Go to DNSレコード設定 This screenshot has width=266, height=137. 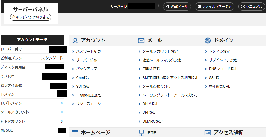pyautogui.click(x=223, y=69)
